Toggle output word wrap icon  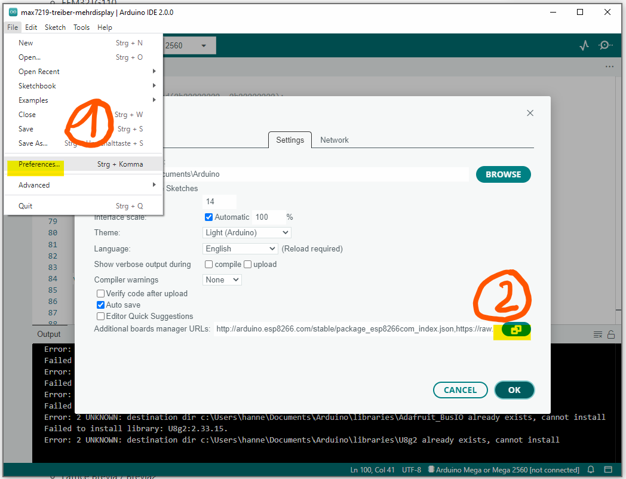pos(598,334)
